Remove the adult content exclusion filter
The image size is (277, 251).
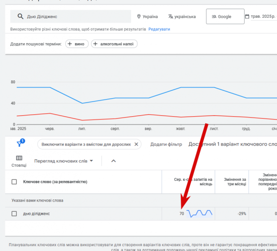point(136,144)
